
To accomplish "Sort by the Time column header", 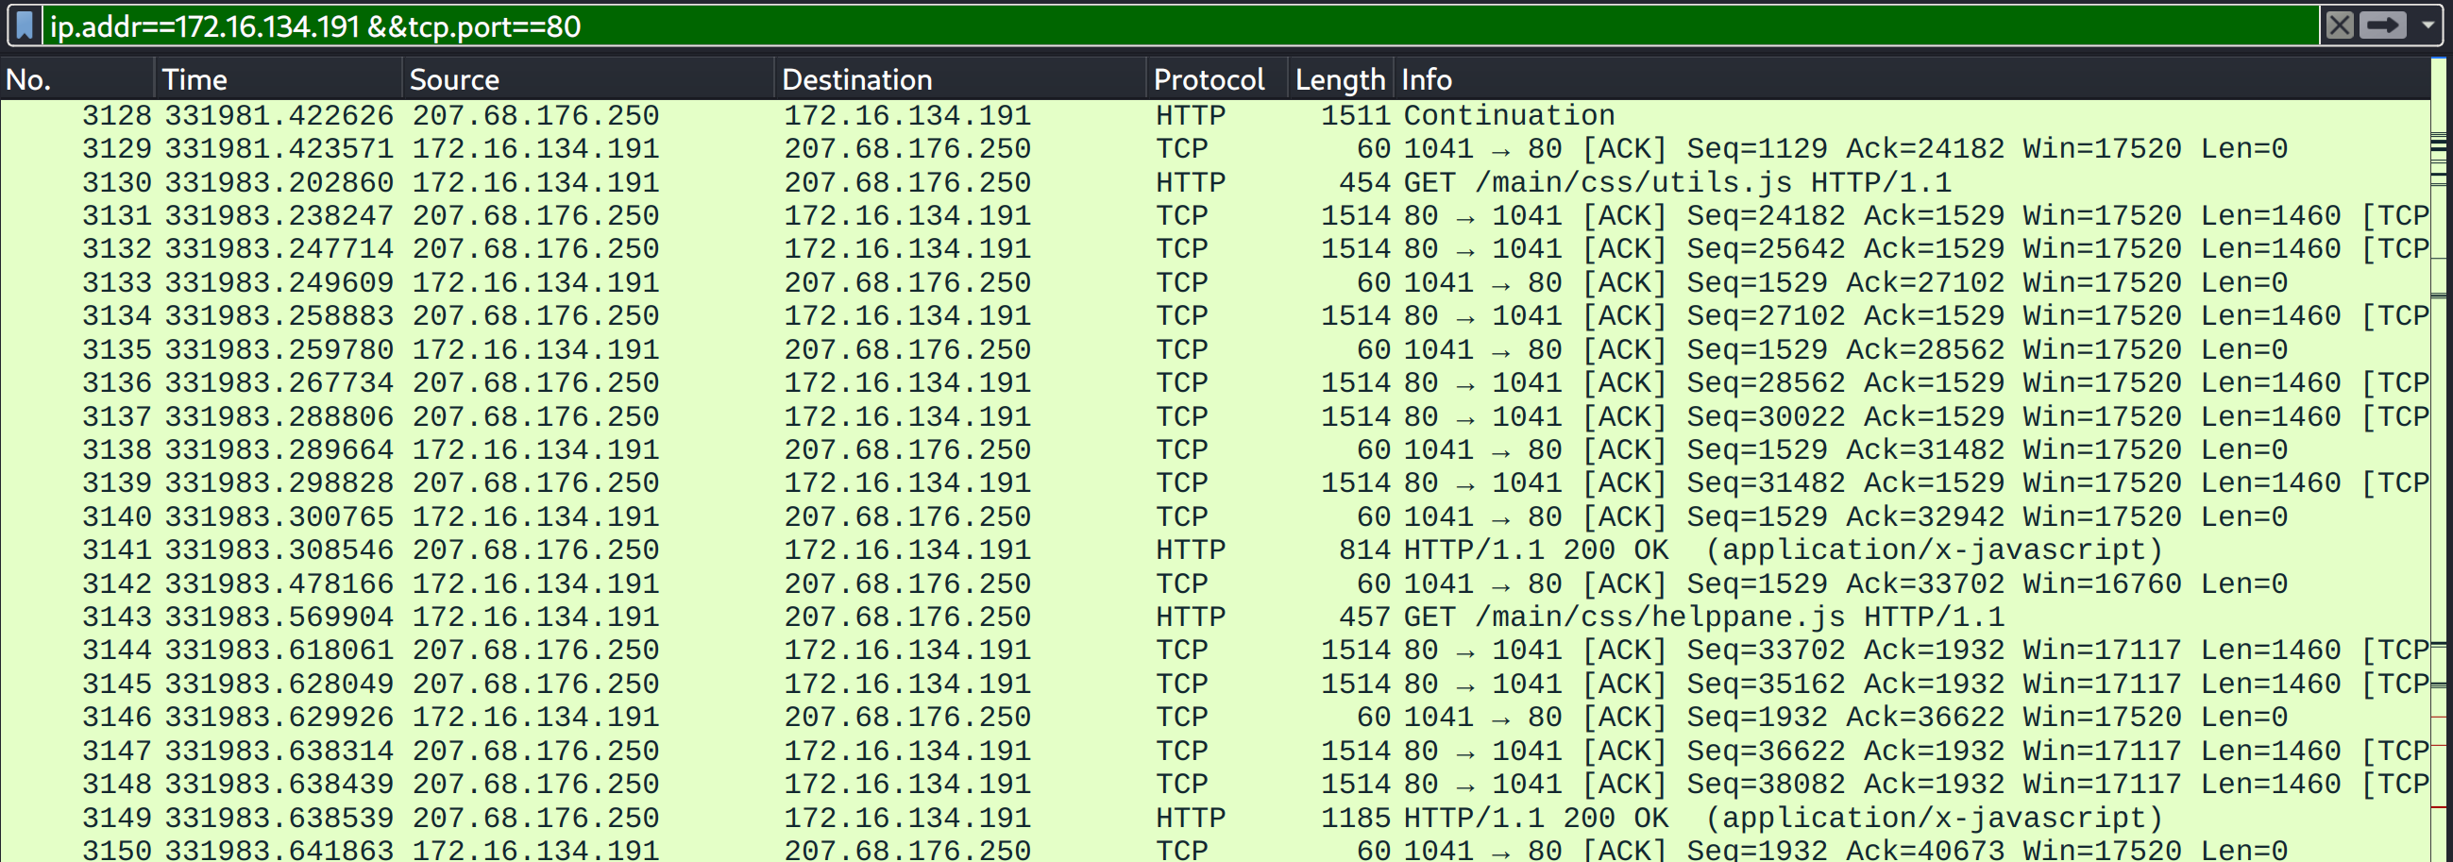I will 278,79.
